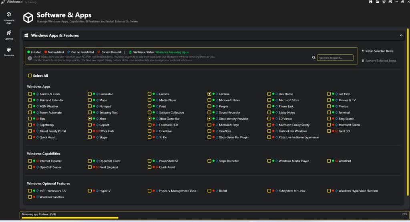Click the Import Config folder icon
The width and height of the screenshot is (410, 222).
pos(377,2)
